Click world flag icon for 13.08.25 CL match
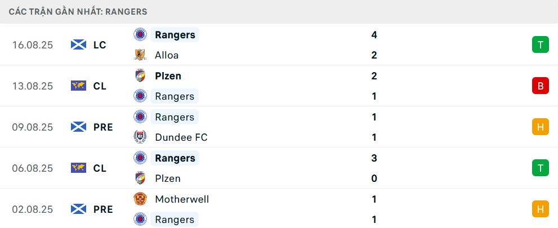 (x=78, y=86)
